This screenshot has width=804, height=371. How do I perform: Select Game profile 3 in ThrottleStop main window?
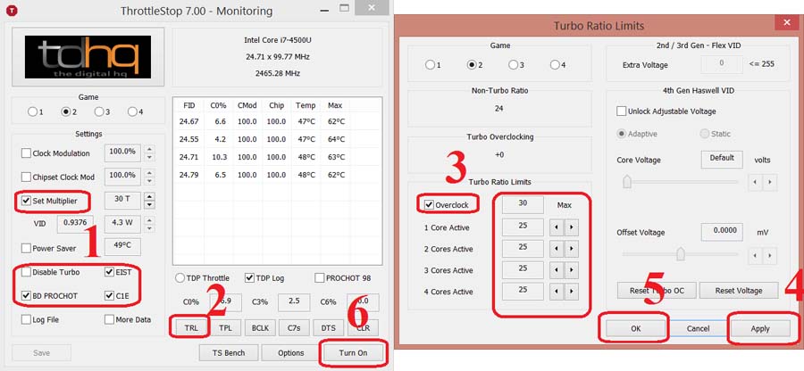pyautogui.click(x=99, y=111)
